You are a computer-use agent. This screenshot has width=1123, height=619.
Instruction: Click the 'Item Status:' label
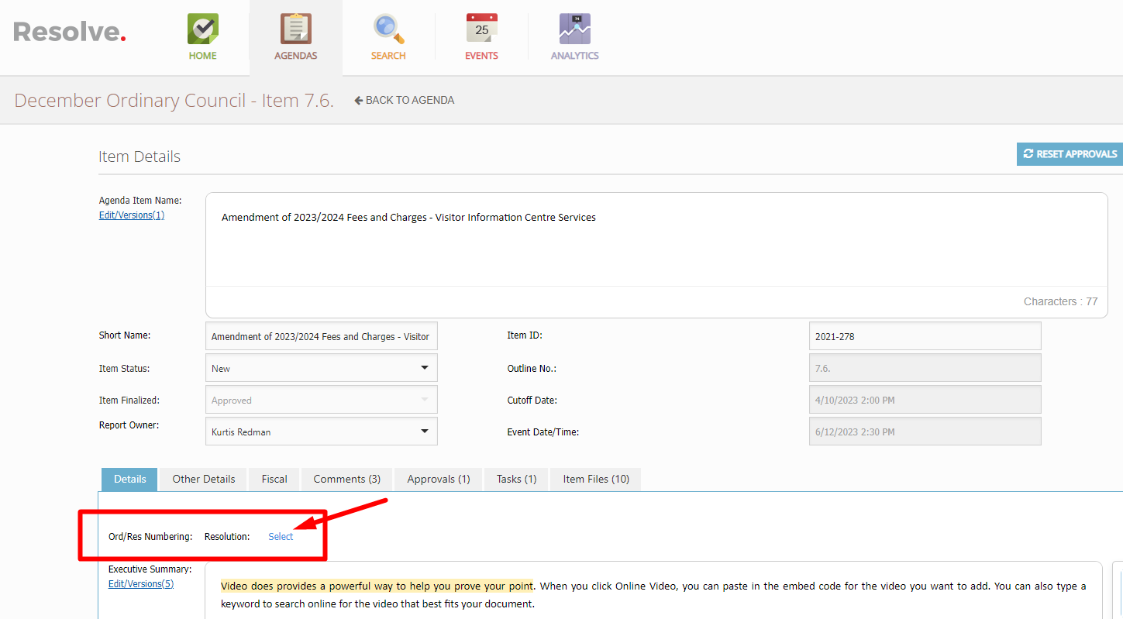pyautogui.click(x=125, y=369)
